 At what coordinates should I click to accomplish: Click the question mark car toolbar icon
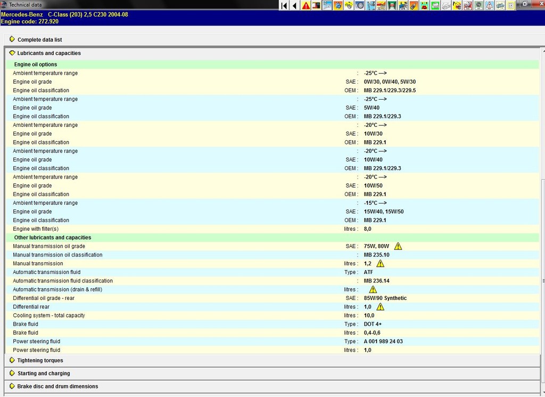point(457,5)
